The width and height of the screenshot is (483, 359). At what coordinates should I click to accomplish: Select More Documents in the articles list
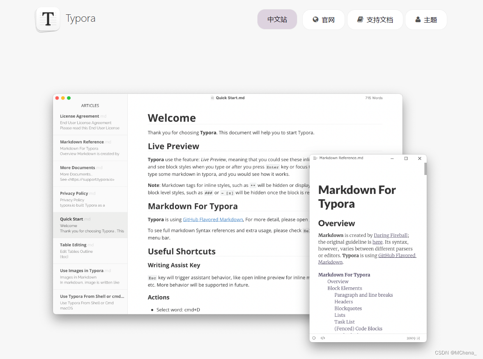pos(90,174)
